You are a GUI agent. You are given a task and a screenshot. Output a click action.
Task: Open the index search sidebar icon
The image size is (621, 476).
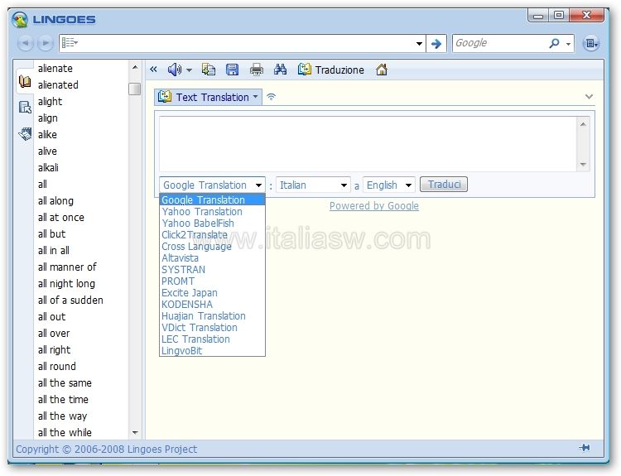(25, 107)
